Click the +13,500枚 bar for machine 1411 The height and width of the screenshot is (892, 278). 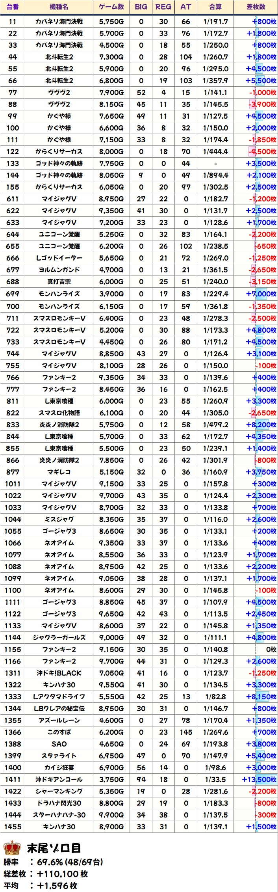[259, 779]
